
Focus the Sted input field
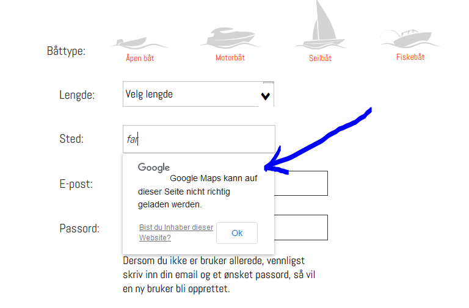(199, 139)
